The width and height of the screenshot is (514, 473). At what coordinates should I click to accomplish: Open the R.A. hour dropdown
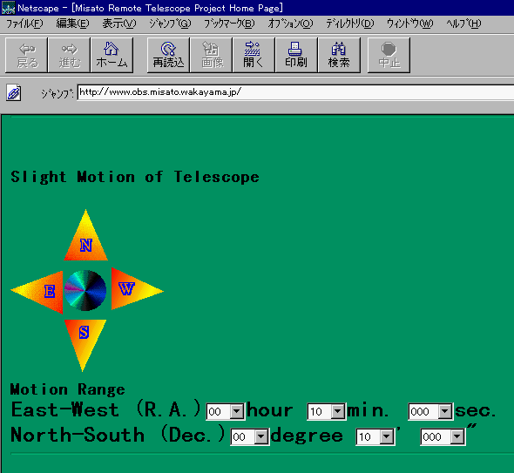pos(226,411)
